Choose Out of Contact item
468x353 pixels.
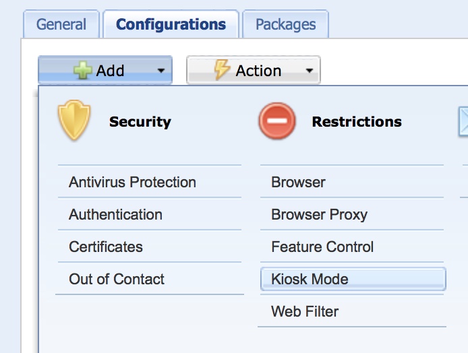pos(117,279)
